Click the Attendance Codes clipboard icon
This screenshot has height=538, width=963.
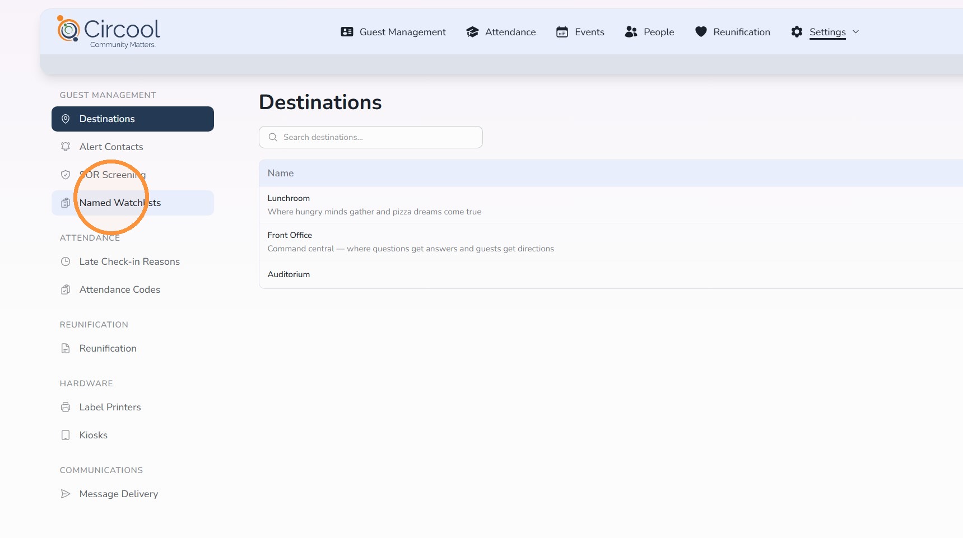point(66,289)
